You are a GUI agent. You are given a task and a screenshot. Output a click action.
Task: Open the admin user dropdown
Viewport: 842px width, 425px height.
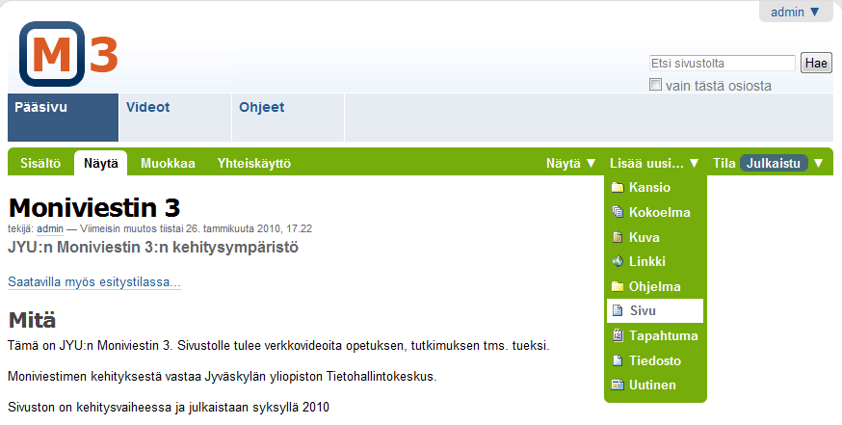pyautogui.click(x=796, y=12)
